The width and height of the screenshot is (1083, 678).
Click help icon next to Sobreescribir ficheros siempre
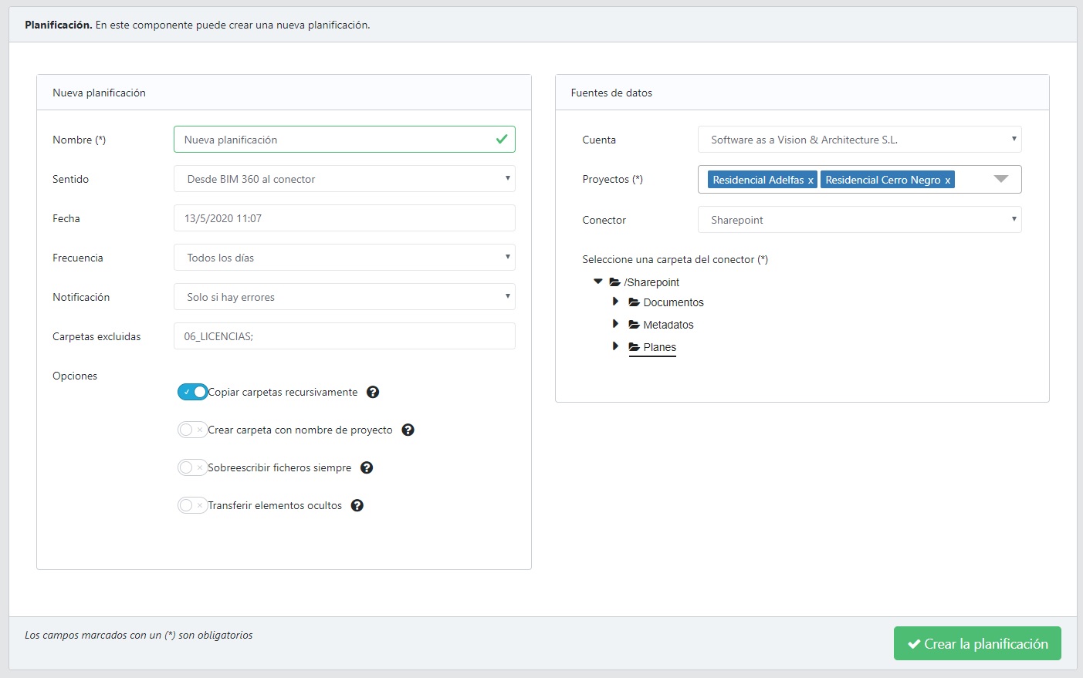pyautogui.click(x=367, y=467)
